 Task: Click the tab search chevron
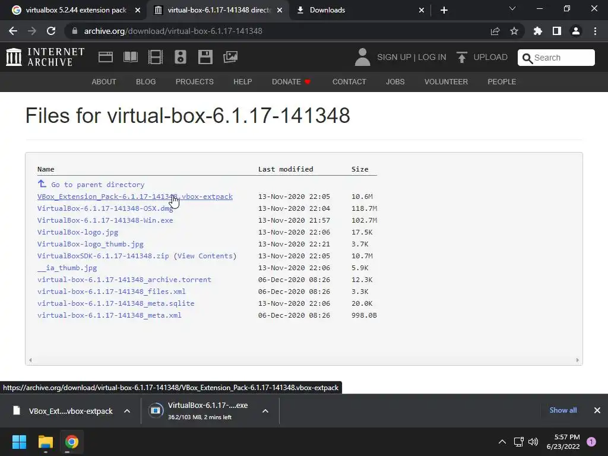512,8
